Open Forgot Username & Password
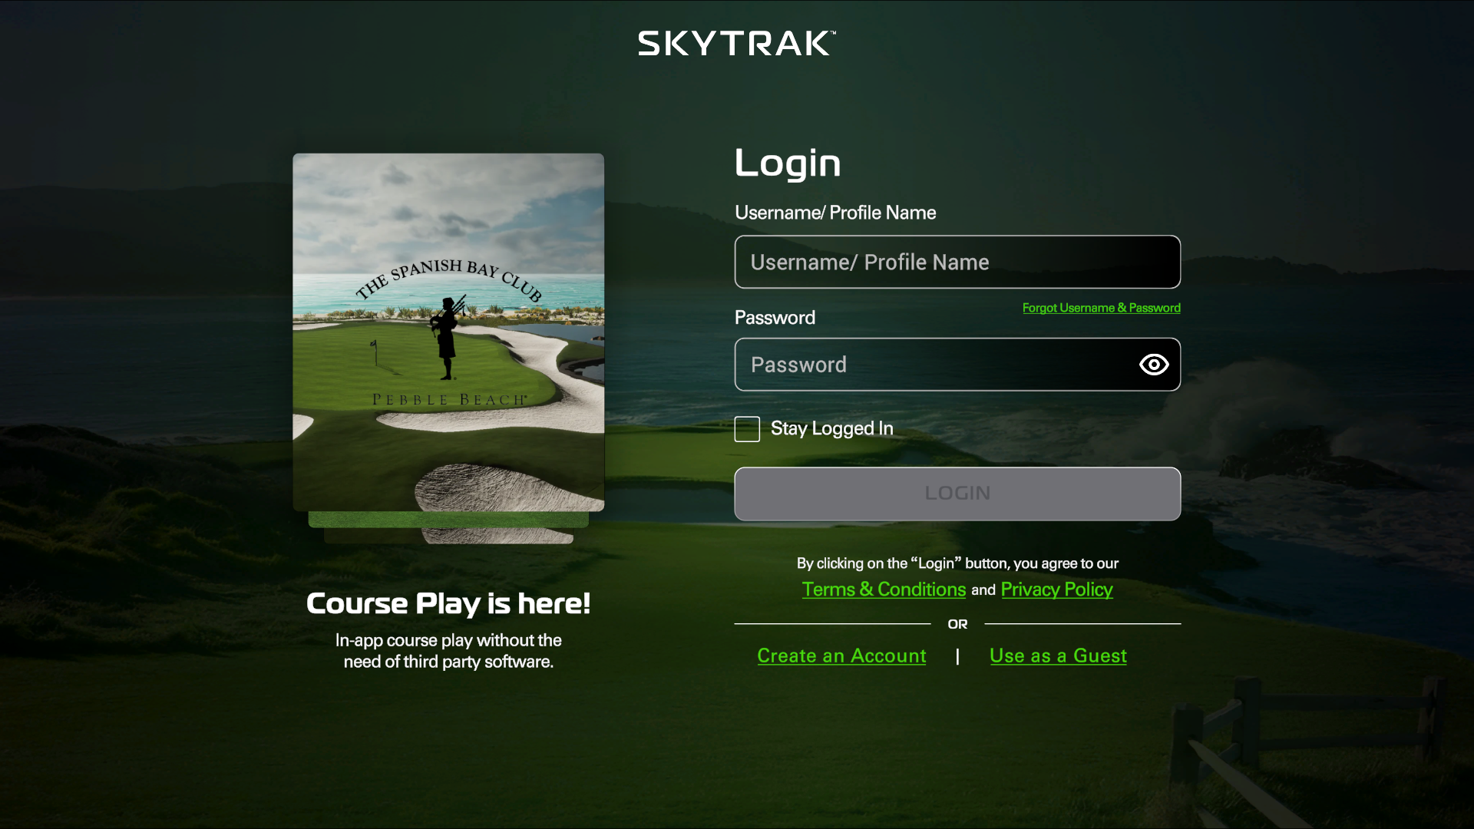The image size is (1474, 829). point(1101,307)
